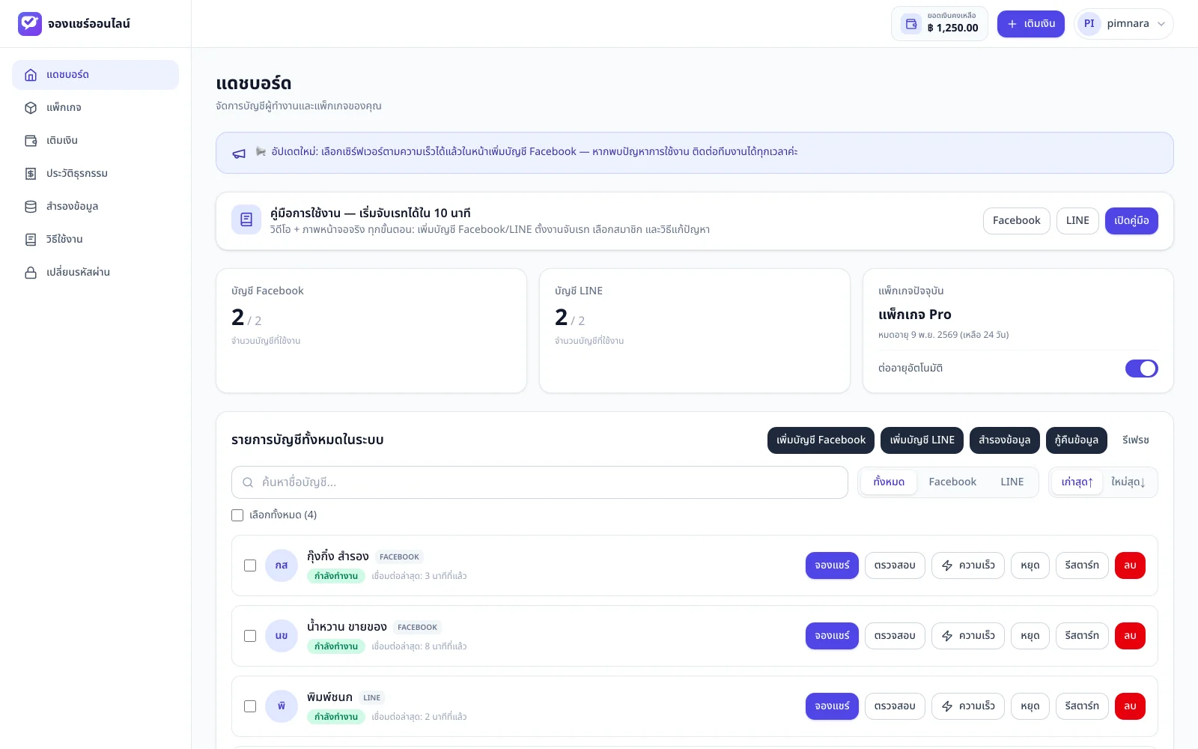Click กส avatar for กุ้งกิ่ง สำรอง
Image resolution: width=1198 pixels, height=749 pixels.
pos(282,565)
